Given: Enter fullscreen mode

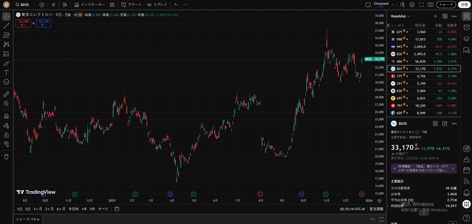Looking at the screenshot, I should click(x=421, y=5).
